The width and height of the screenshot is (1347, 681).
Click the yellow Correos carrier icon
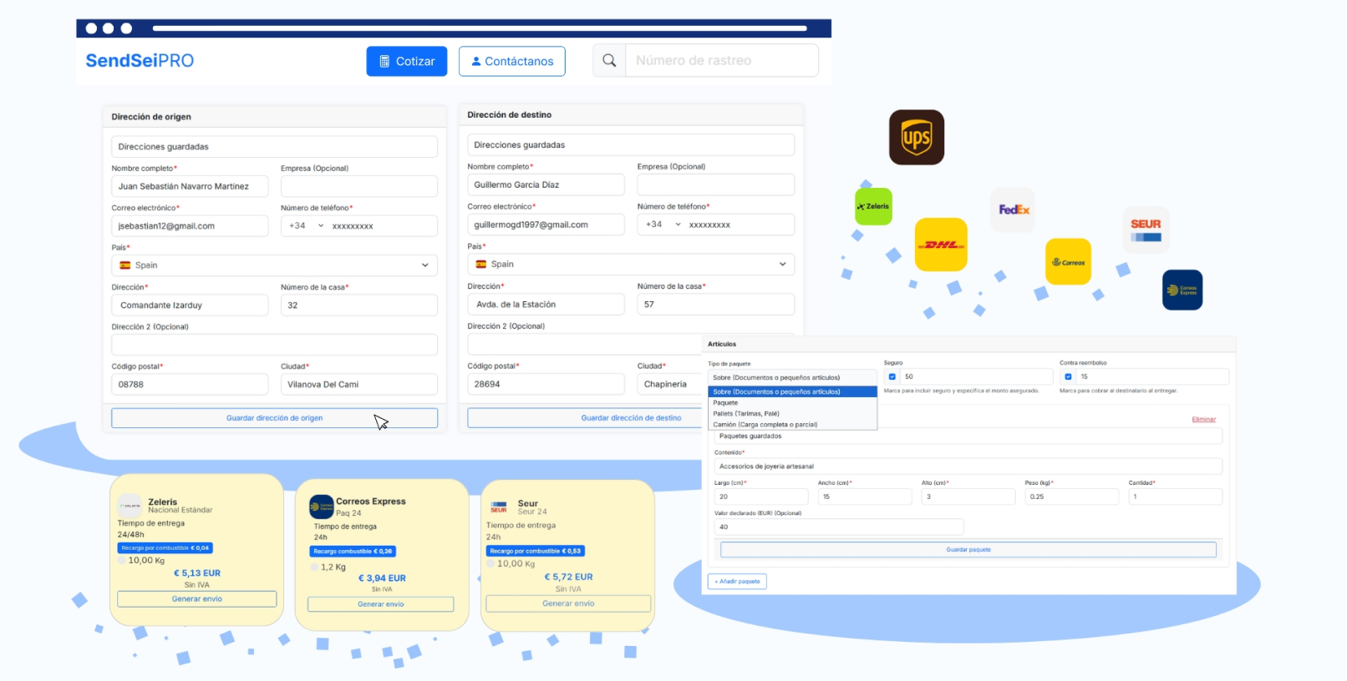pyautogui.click(x=1068, y=262)
